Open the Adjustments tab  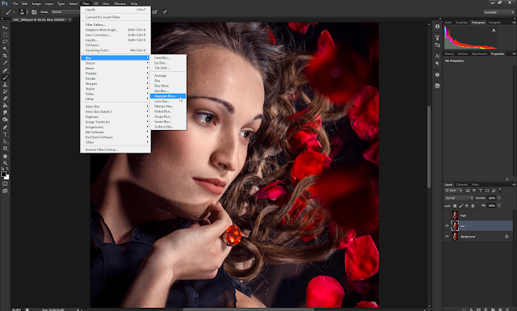coord(479,54)
